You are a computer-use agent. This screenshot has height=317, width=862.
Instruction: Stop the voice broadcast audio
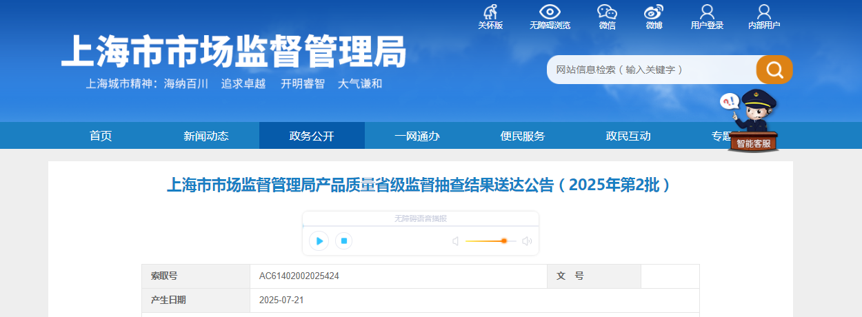coord(343,241)
